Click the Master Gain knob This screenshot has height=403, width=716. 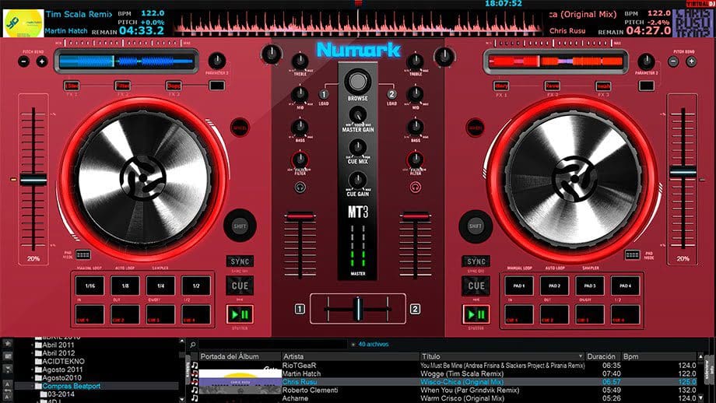357,115
